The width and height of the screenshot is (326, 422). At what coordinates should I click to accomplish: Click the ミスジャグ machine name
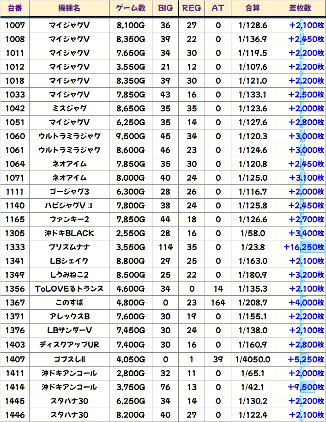pyautogui.click(x=69, y=109)
